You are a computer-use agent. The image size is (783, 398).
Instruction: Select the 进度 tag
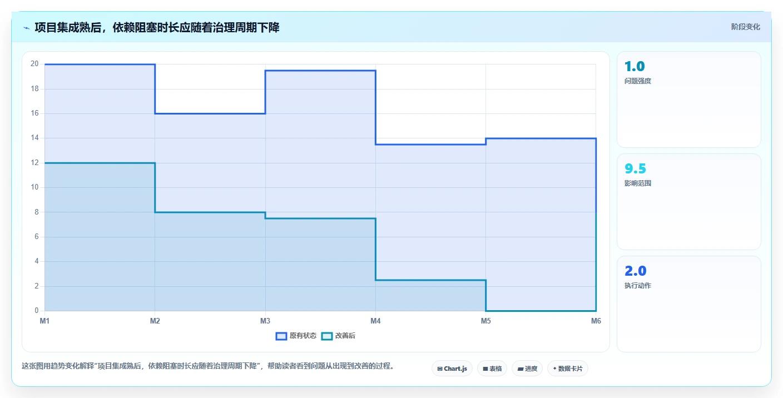[x=527, y=369]
